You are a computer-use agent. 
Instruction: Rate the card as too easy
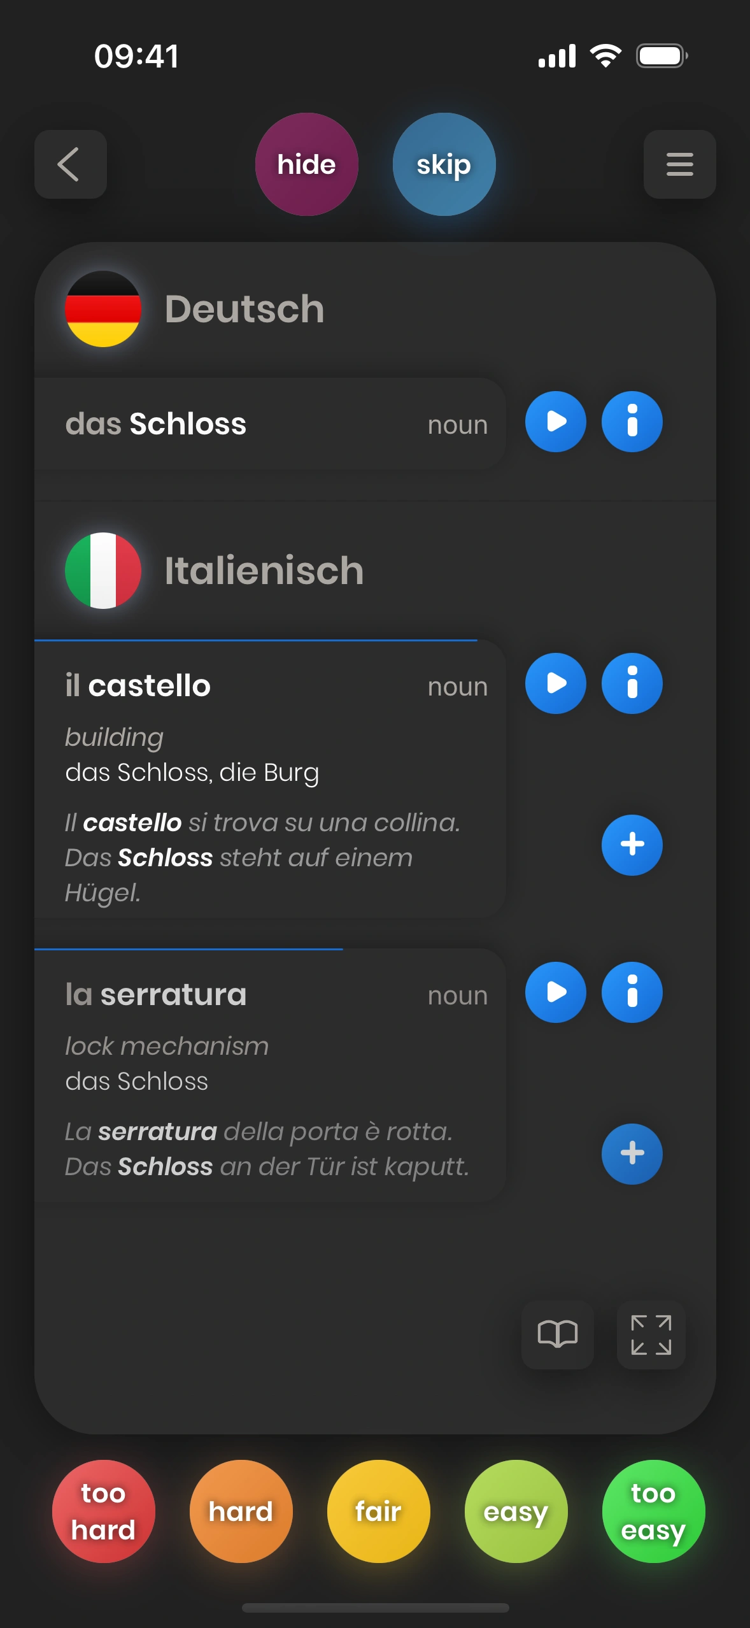(653, 1511)
